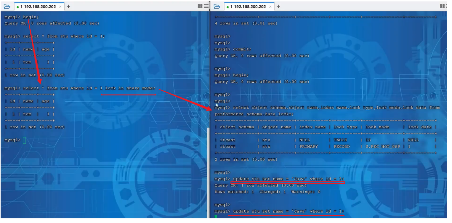Click 'performance_schema.data_locks;' text
Image resolution: width=452 pixels, height=223 pixels.
click(x=254, y=114)
